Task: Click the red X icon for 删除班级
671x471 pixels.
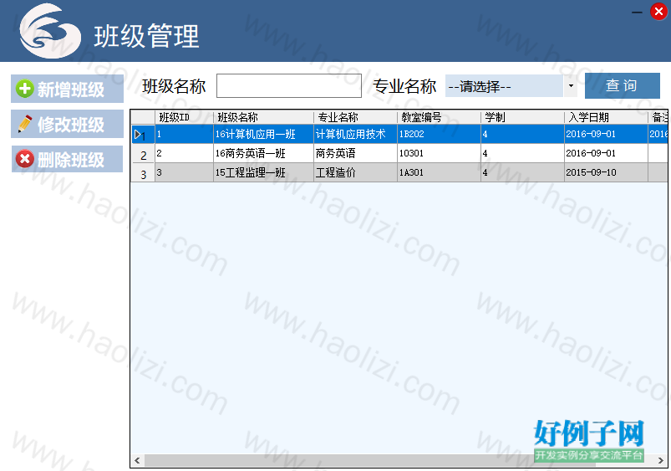Action: (25, 159)
